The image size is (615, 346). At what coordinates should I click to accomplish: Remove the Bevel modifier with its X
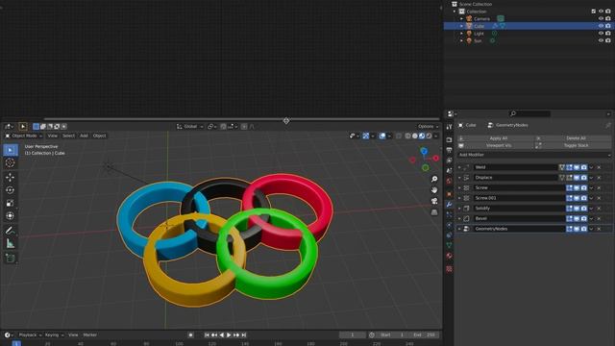tap(599, 218)
